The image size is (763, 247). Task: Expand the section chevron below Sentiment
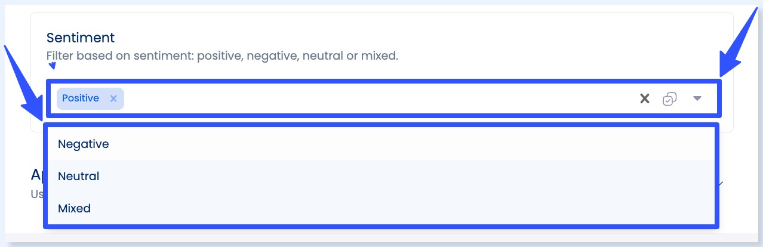722,183
